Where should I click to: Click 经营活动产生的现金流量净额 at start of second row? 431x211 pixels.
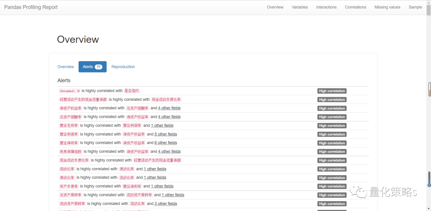coord(83,99)
